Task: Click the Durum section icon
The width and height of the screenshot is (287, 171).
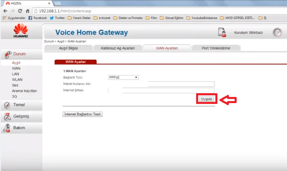Action: [8, 54]
